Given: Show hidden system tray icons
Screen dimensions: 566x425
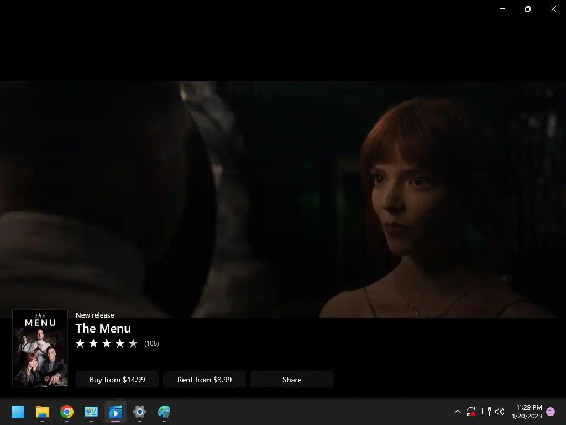Looking at the screenshot, I should 457,412.
